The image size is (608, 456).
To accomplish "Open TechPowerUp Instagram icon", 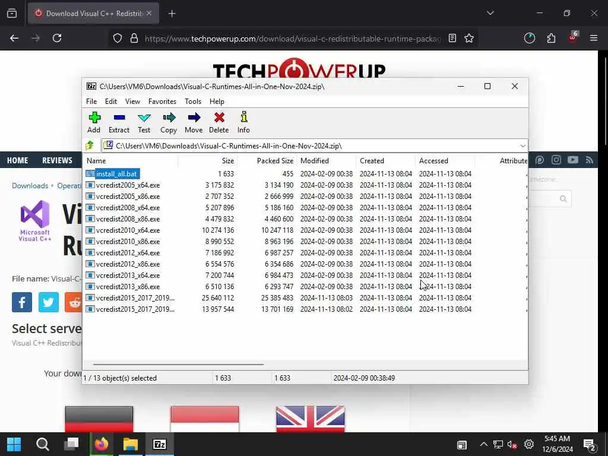I will click(x=556, y=160).
